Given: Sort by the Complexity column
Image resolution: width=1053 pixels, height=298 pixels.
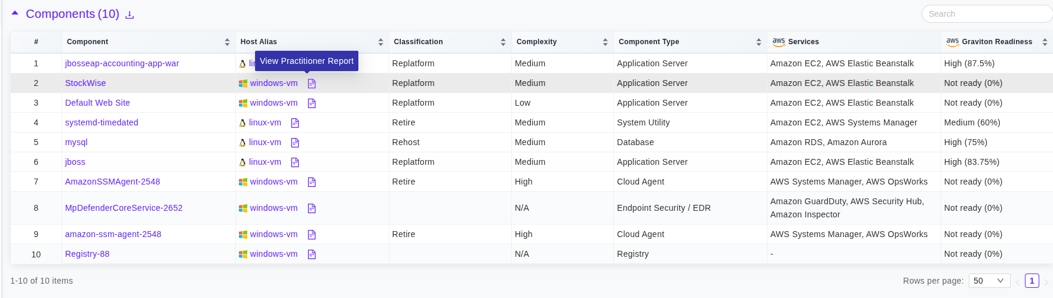Looking at the screenshot, I should click(x=605, y=42).
